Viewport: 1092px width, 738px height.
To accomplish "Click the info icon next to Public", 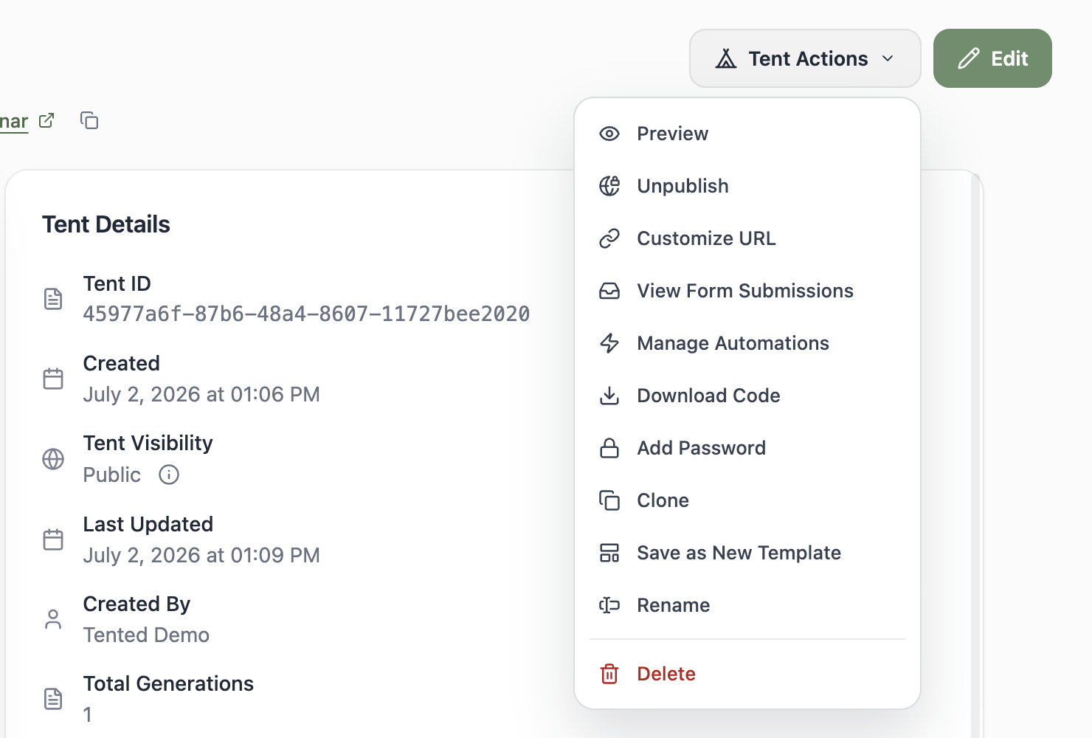I will (169, 475).
